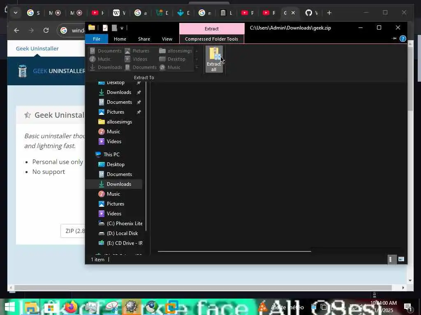Click pin icon next to Downloads
This screenshot has height=315, width=421.
coord(139,92)
